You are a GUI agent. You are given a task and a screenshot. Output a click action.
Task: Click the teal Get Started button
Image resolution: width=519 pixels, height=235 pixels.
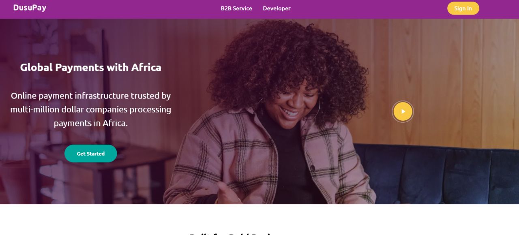coord(91,154)
